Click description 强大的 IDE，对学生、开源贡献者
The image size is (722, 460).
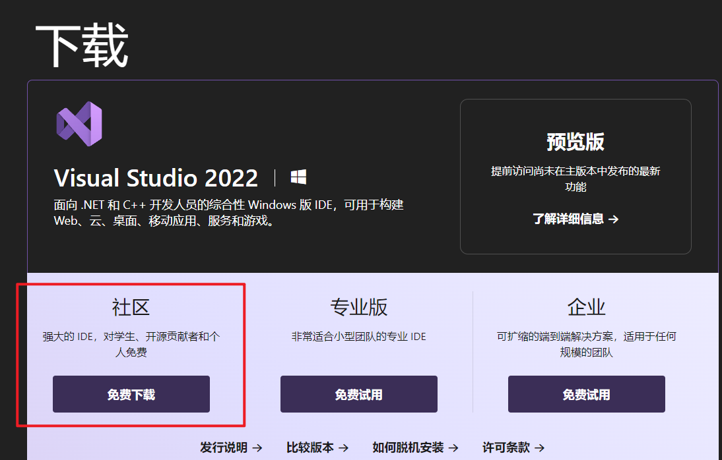pyautogui.click(x=131, y=345)
